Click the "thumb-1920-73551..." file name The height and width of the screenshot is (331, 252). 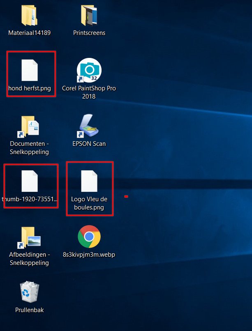coord(30,199)
